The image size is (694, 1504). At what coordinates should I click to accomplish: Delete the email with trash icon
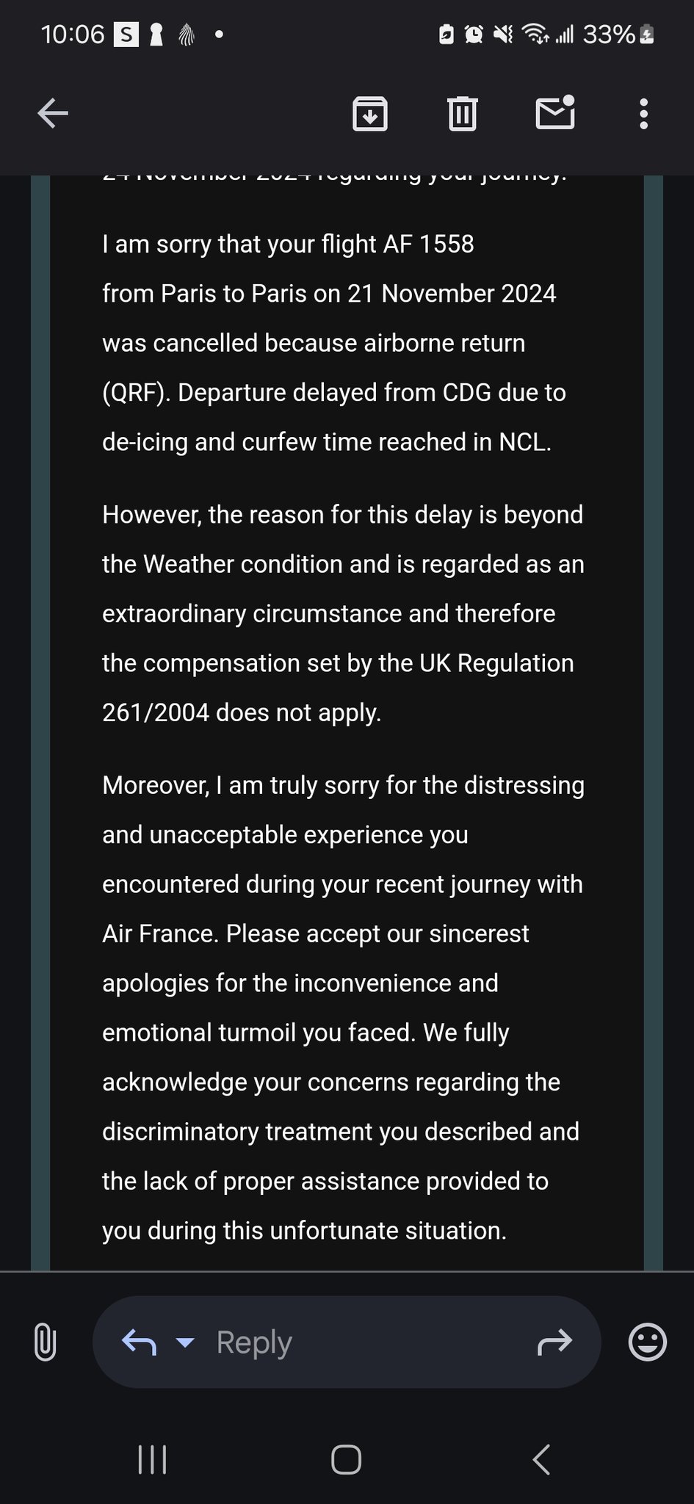pos(463,114)
